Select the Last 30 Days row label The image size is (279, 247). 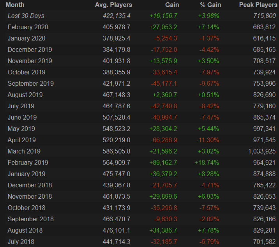[26, 16]
